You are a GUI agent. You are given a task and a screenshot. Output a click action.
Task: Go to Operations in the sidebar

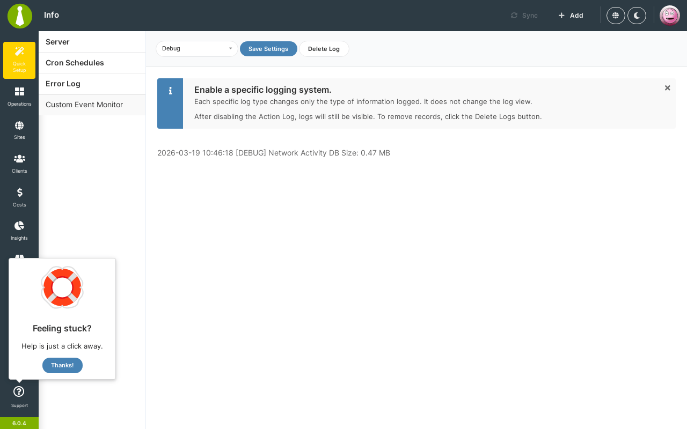tap(19, 97)
